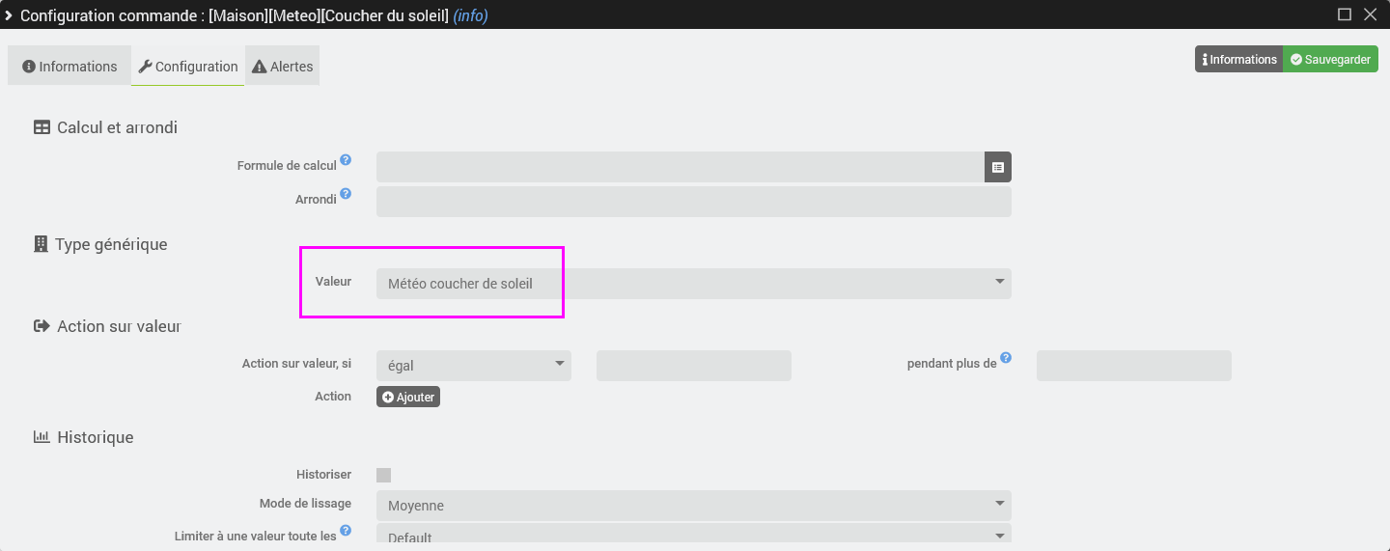Close the configuration dialog
Image resolution: width=1390 pixels, height=551 pixels.
click(1370, 14)
